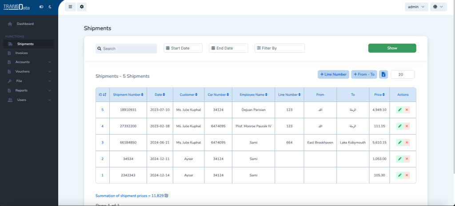Open the admin user dropdown
Screen dimensions: 455x206
[416, 7]
